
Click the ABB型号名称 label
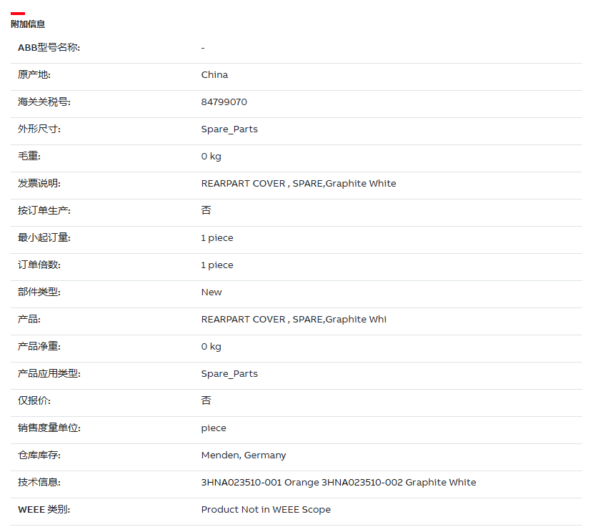click(49, 48)
